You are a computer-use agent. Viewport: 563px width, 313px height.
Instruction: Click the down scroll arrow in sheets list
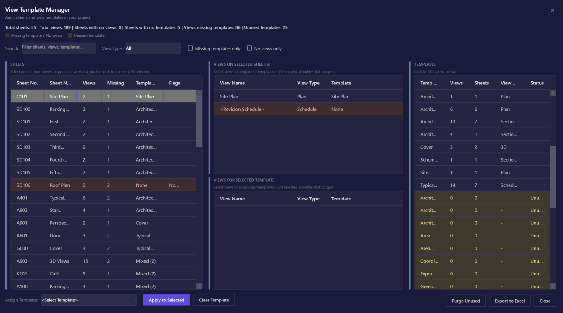(199, 286)
